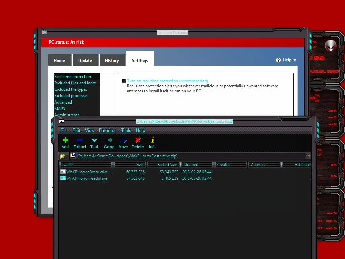345x259 pixels.
Task: Select Administrator settings category
Action: (x=77, y=115)
